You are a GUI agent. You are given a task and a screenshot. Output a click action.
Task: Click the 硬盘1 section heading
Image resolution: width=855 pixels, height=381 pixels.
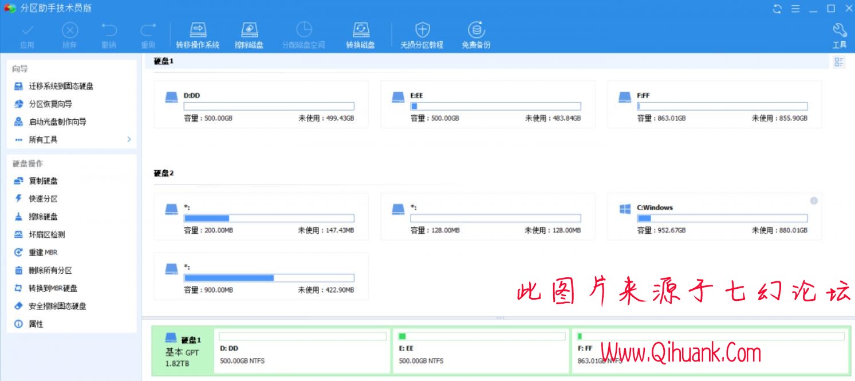tap(164, 61)
